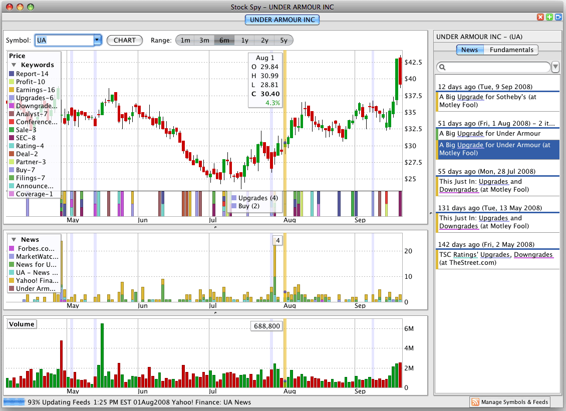The height and width of the screenshot is (411, 566).
Task: Click the 'Under Arm...' news source label
Action: coord(36,289)
